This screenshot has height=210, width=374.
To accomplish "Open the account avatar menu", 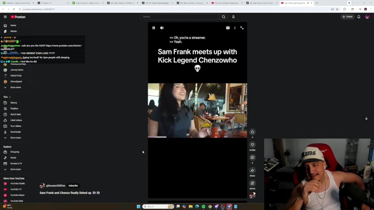I will click(x=367, y=17).
